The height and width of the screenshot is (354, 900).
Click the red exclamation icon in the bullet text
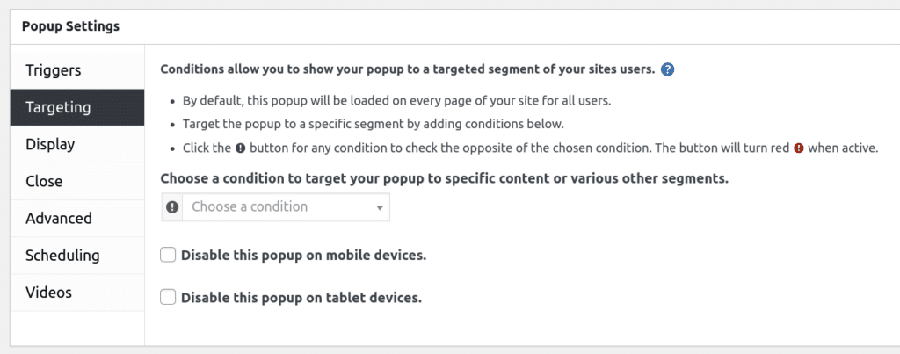pyautogui.click(x=798, y=148)
